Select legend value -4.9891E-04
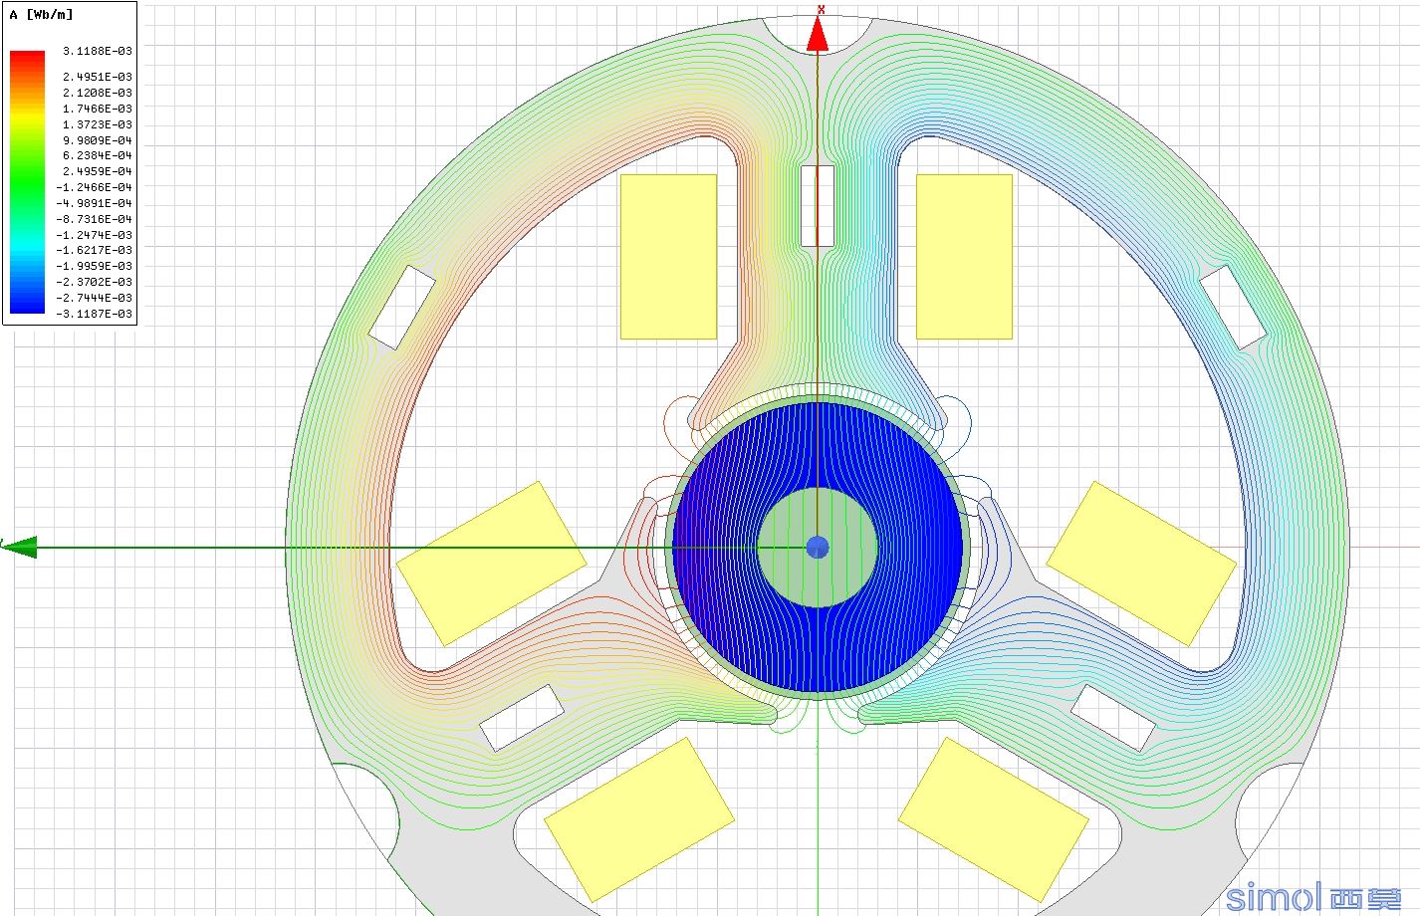 coord(95,203)
